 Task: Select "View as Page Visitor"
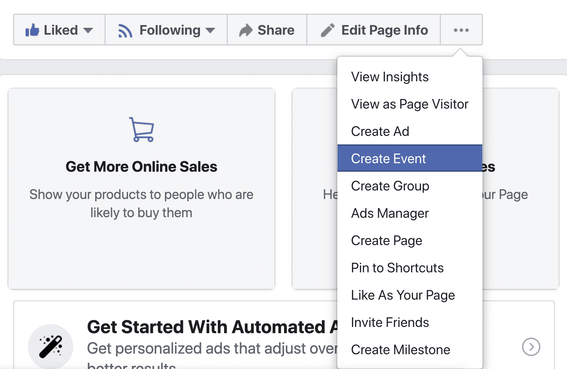click(410, 104)
